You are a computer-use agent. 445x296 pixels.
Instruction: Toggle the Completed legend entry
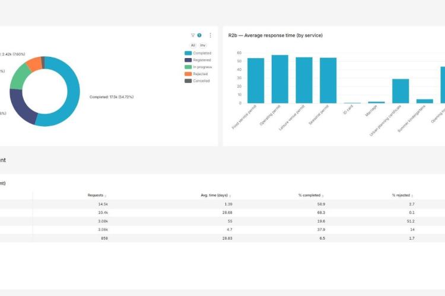pyautogui.click(x=198, y=53)
